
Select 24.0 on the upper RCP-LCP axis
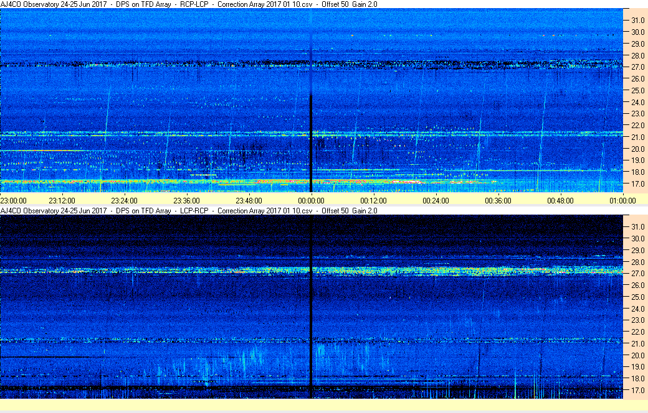click(637, 102)
